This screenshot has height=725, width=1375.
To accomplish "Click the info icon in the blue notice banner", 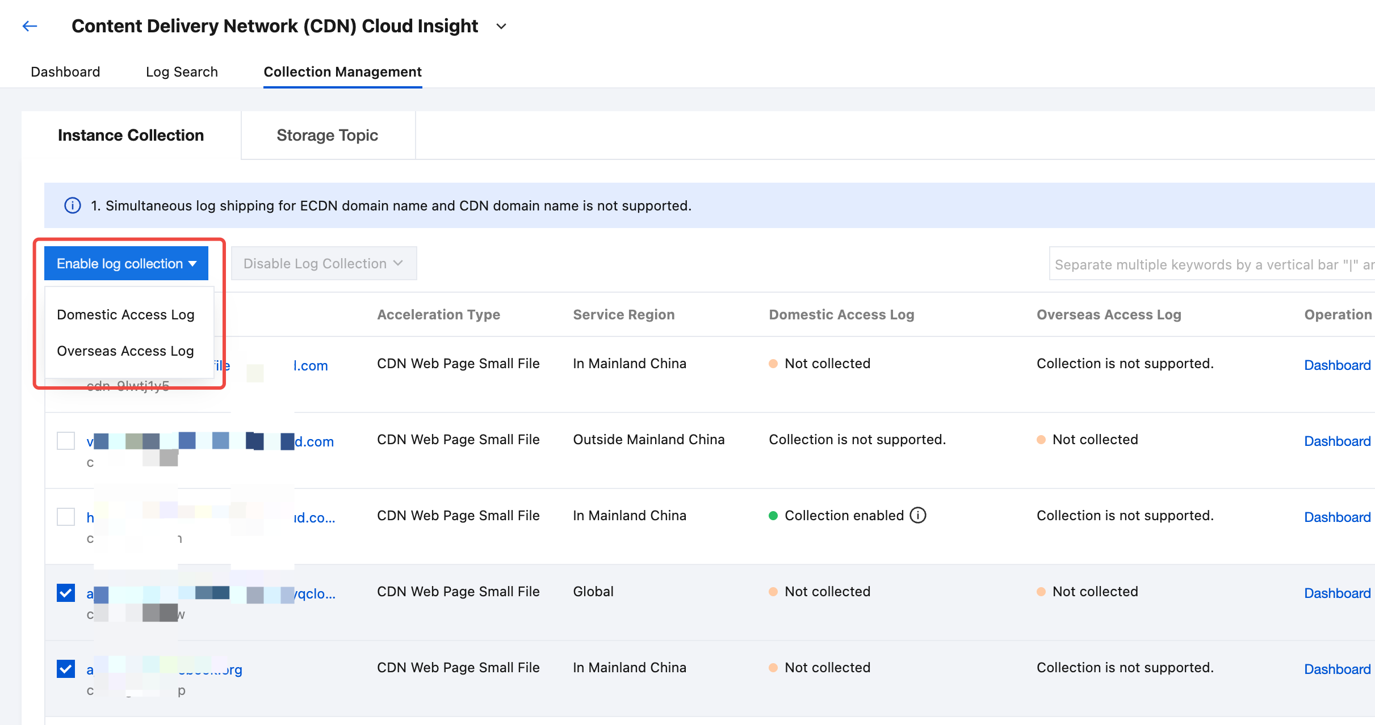I will (73, 205).
